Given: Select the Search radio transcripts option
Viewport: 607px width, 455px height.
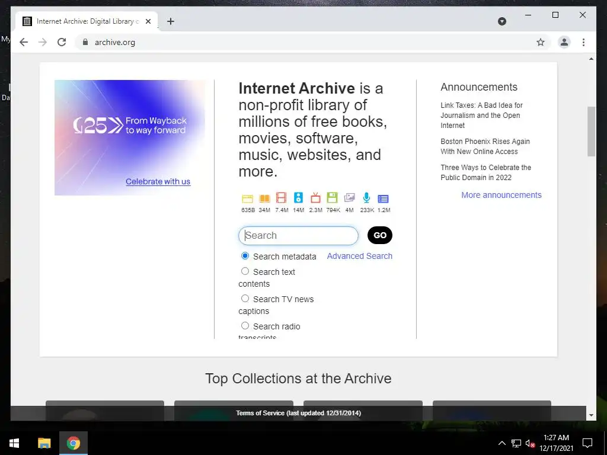Looking at the screenshot, I should pos(245,325).
